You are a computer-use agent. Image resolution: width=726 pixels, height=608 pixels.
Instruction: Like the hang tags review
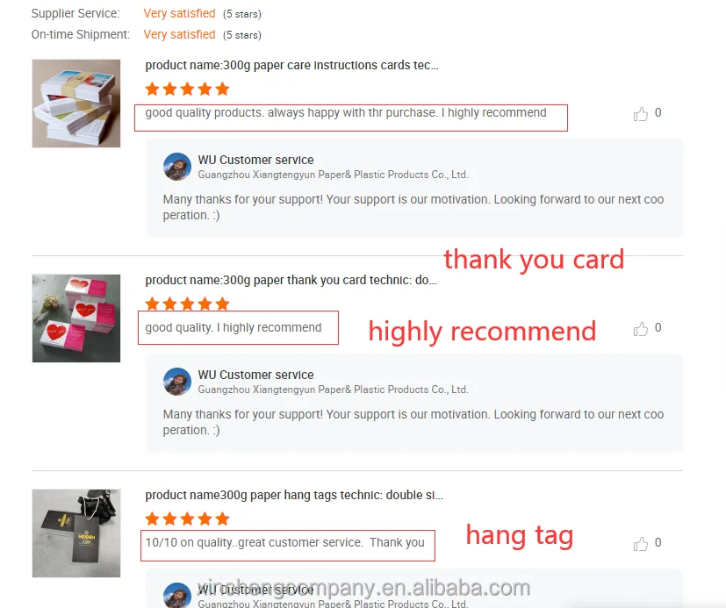click(x=641, y=544)
